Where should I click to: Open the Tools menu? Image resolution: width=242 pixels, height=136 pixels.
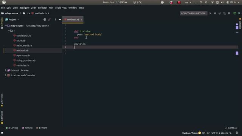tap(58, 8)
